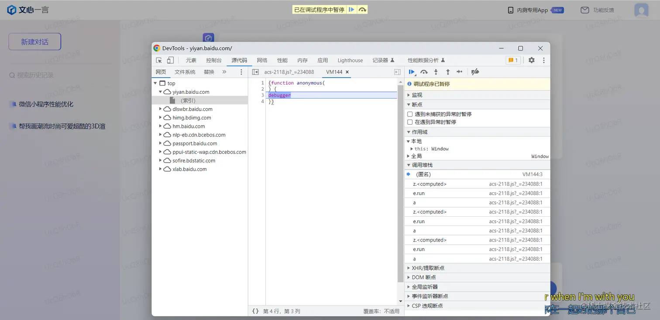Expand dlswbr.baidu.com tree node

[x=161, y=109]
